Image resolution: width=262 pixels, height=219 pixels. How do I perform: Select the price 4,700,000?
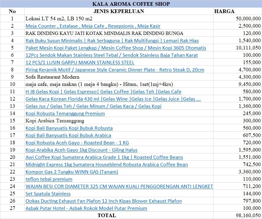(x=237, y=70)
